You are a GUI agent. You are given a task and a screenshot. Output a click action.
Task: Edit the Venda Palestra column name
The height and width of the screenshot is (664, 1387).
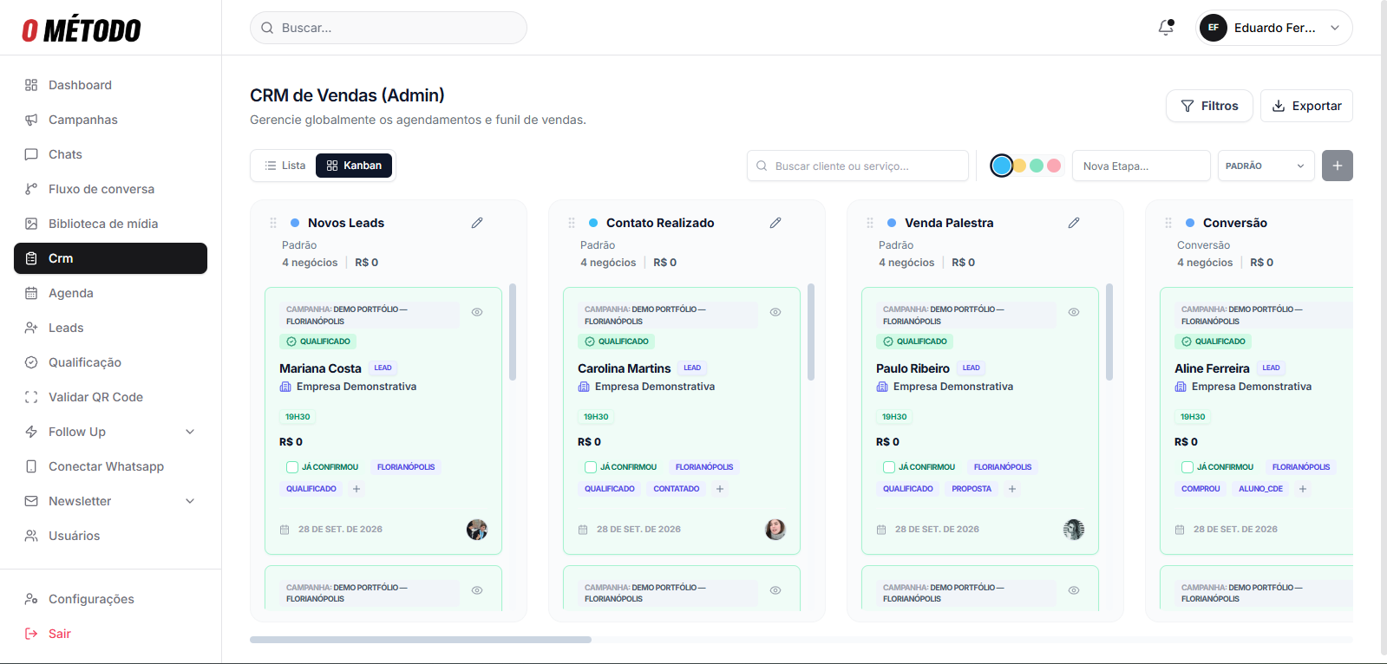[1074, 223]
